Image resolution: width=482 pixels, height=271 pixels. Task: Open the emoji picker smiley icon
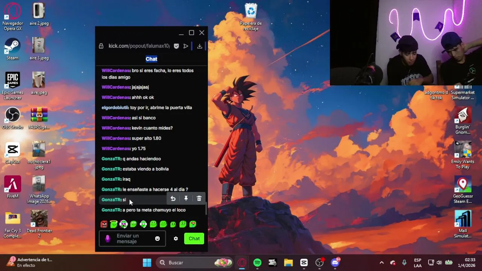(x=157, y=239)
